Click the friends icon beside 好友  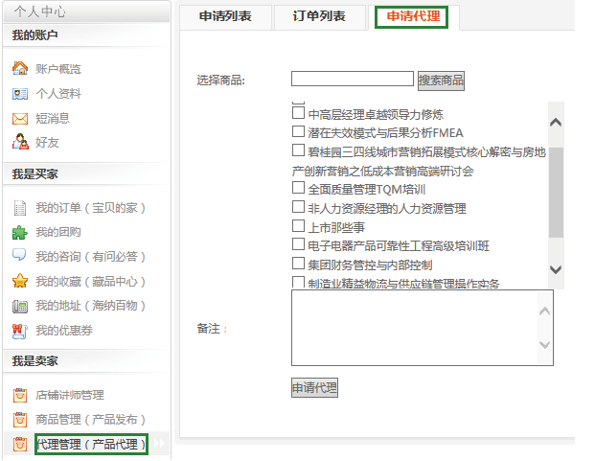click(x=19, y=143)
